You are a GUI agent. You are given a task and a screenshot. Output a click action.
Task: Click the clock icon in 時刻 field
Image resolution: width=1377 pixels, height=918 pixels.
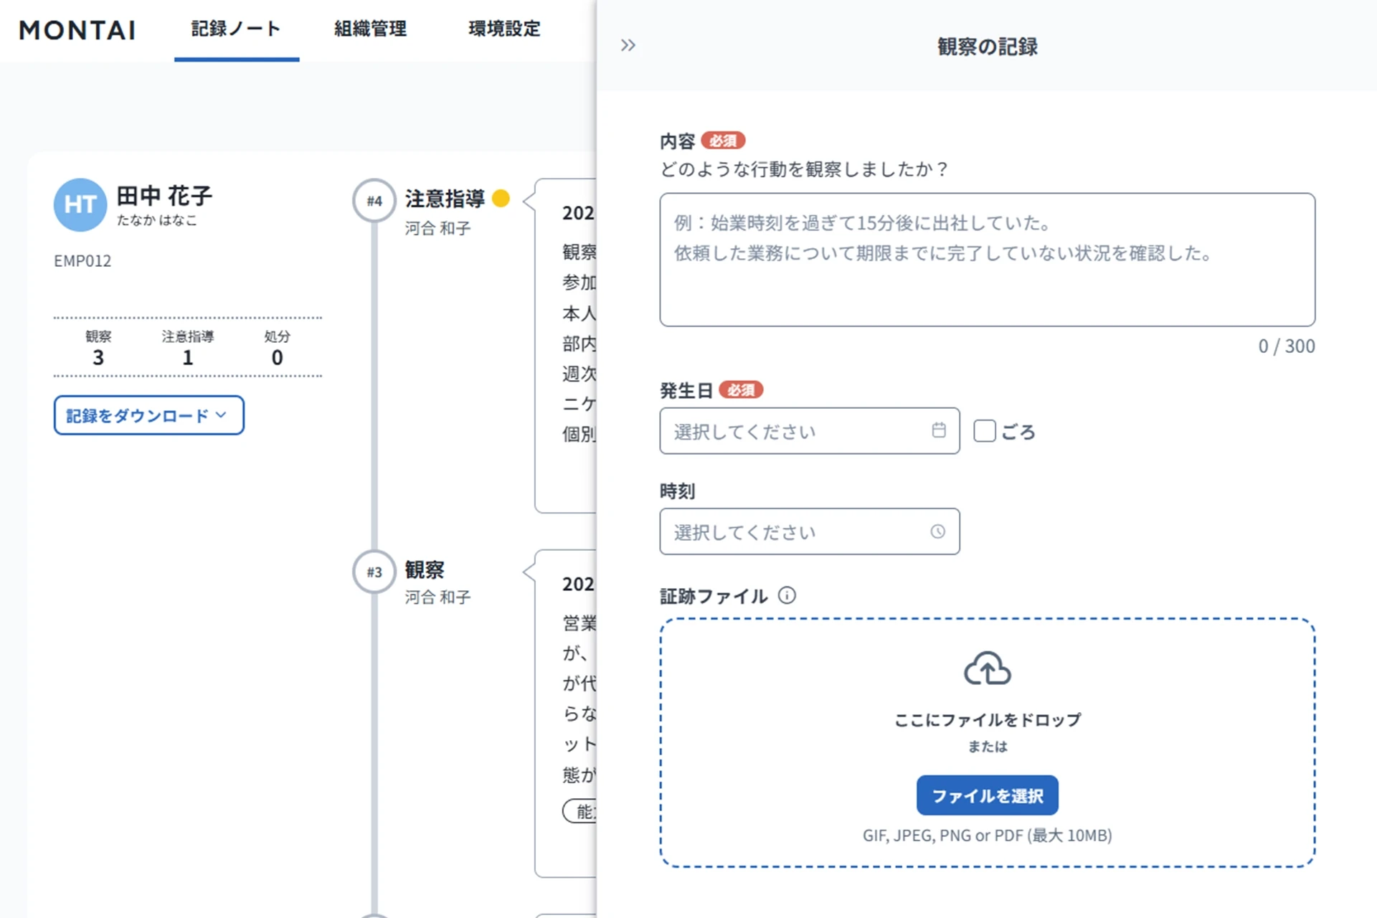click(x=937, y=531)
